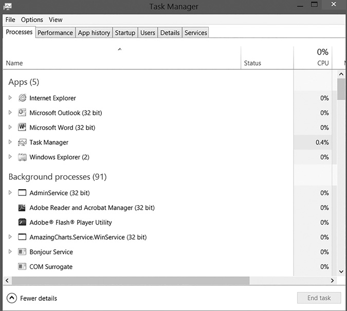Switch to the App history tab

(94, 33)
